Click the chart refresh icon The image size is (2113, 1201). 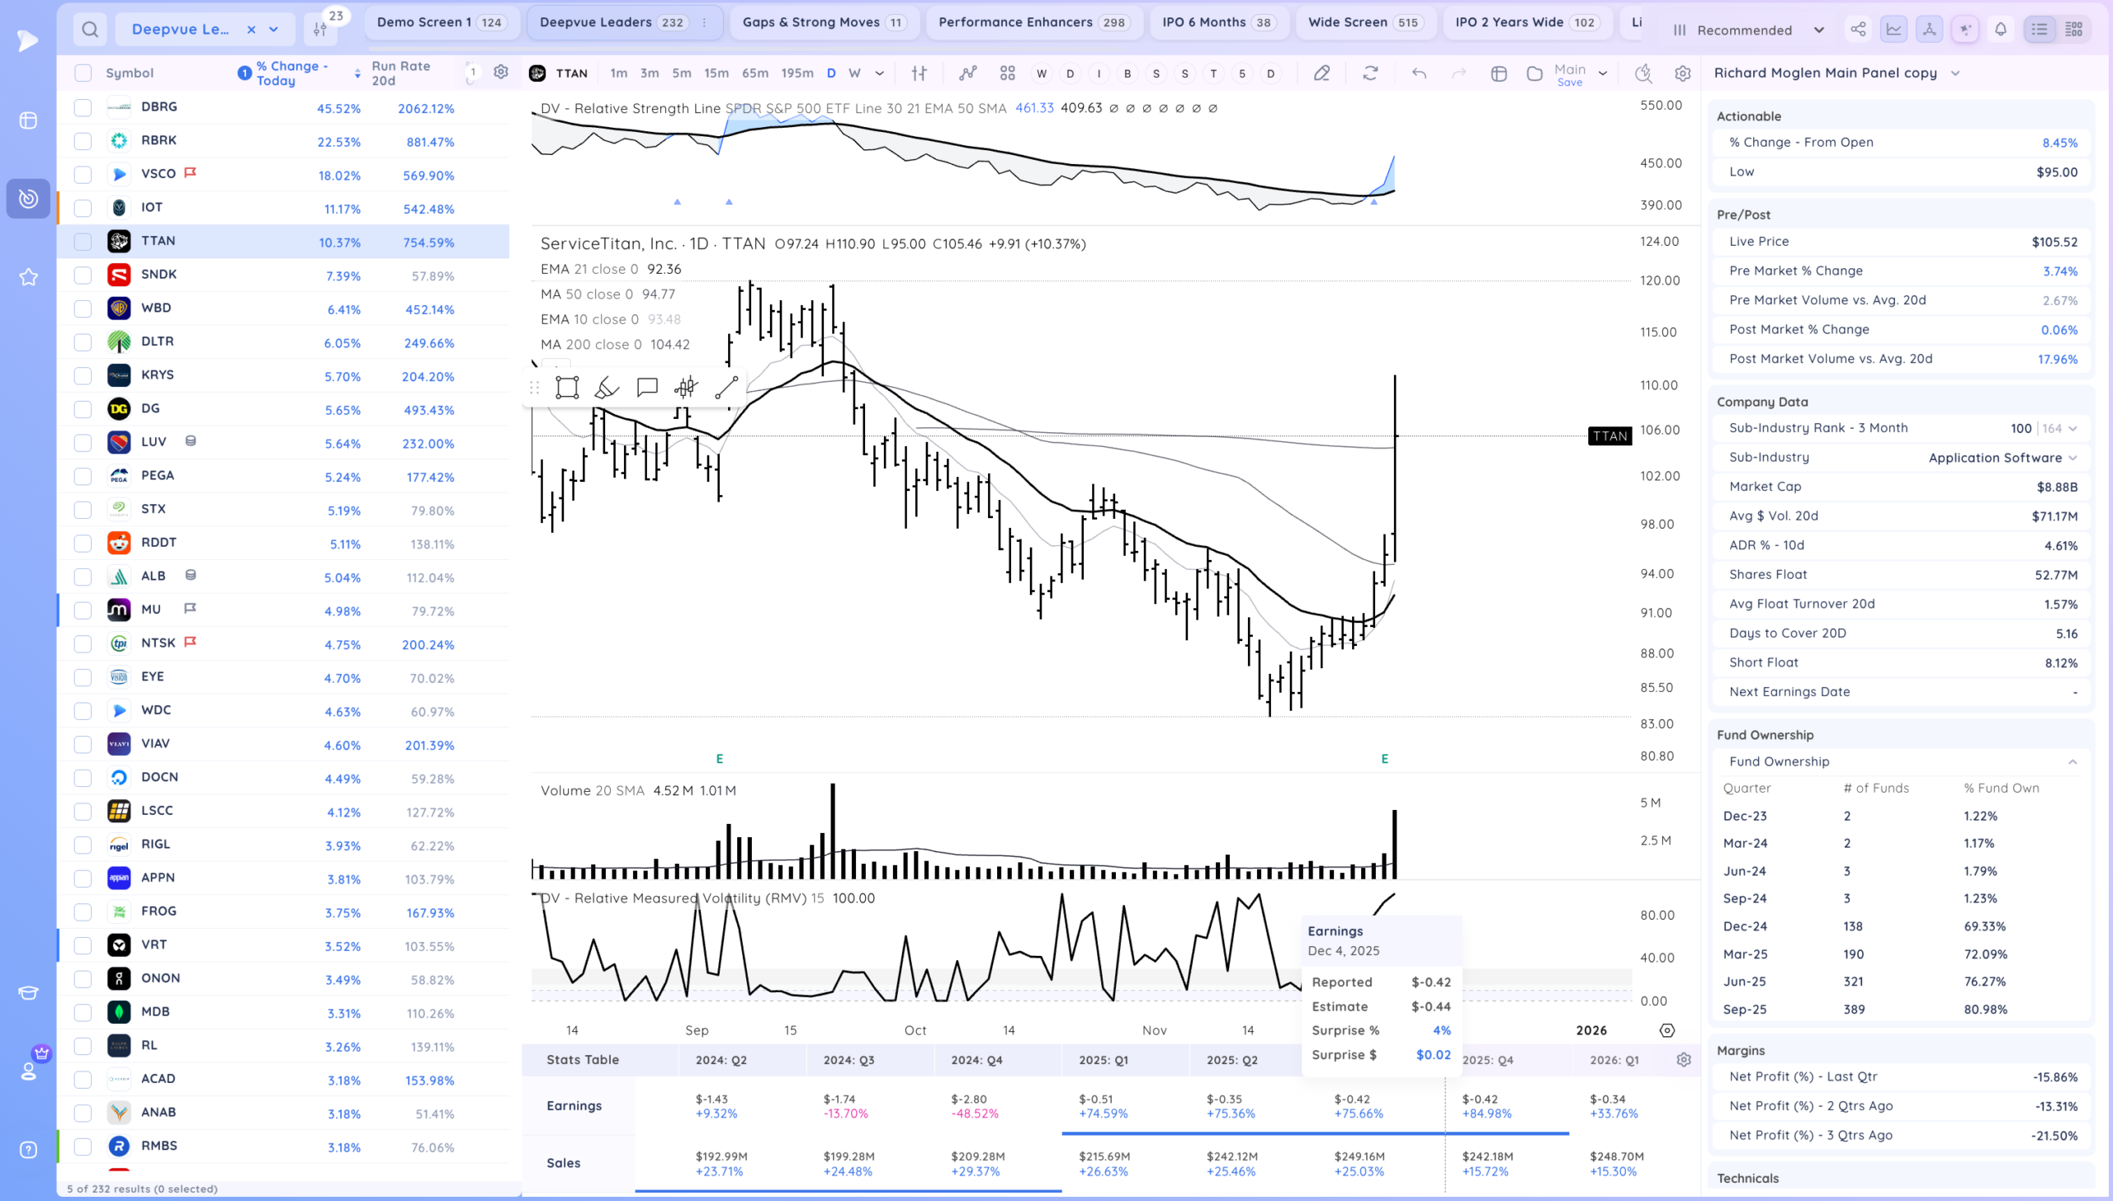click(1370, 73)
